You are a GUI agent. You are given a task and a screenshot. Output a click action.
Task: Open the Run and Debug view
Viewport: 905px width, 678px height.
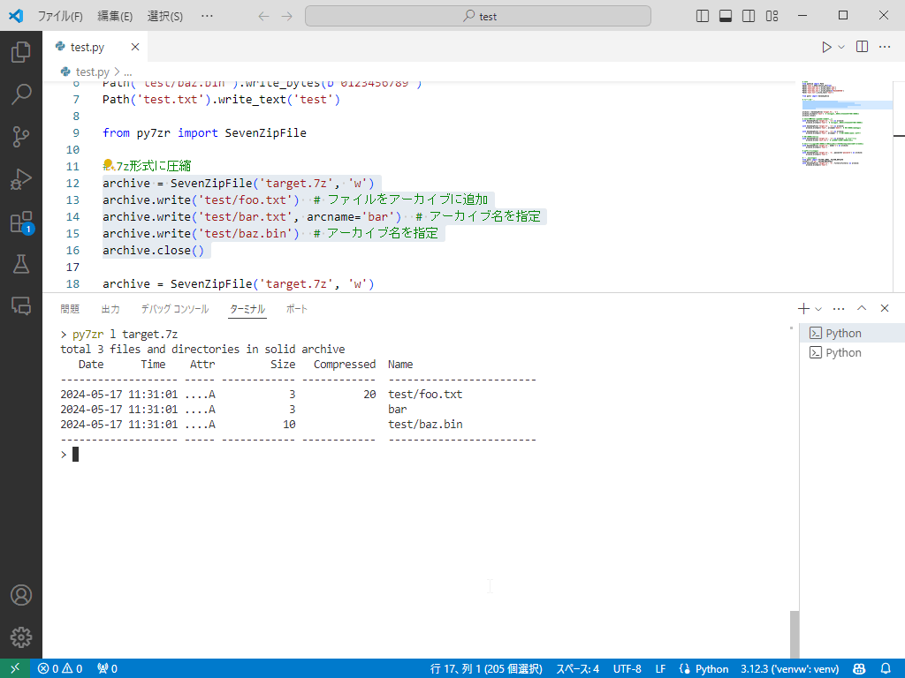click(21, 178)
